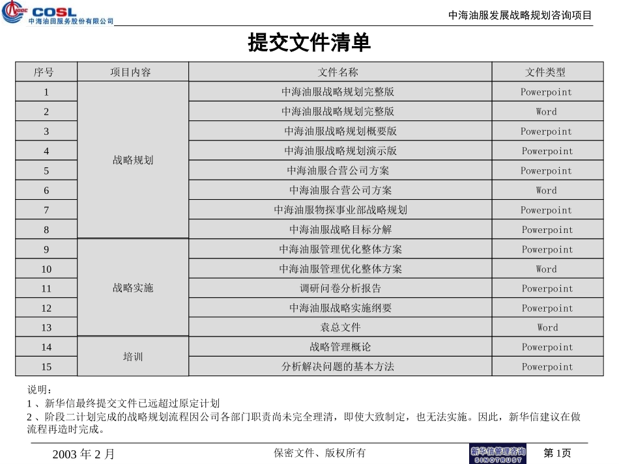
Task: Select the 战略实施 category cell
Action: pyautogui.click(x=133, y=288)
